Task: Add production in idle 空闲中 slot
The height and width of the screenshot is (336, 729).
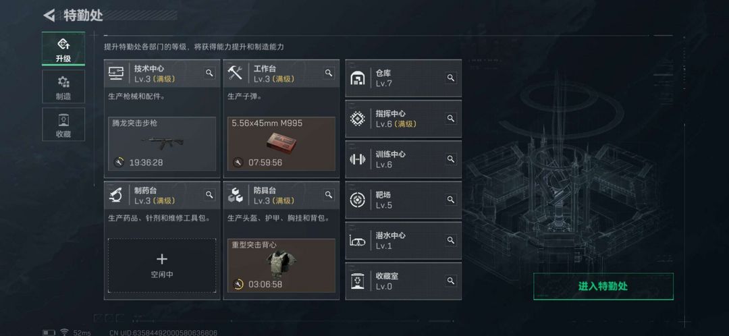Action: point(162,266)
